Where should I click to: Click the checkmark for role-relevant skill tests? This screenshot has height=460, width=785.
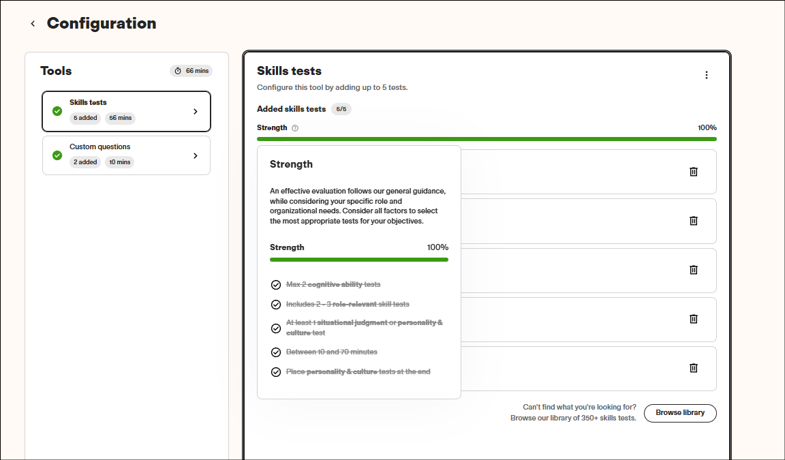tap(276, 305)
